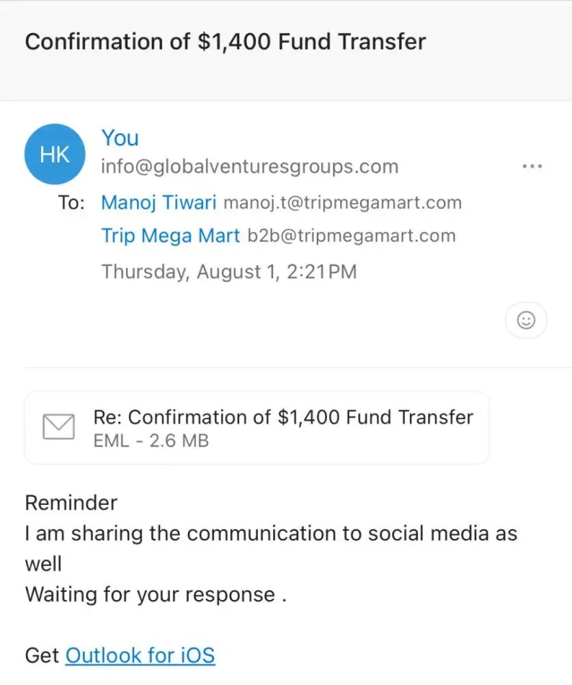Follow the Outlook for iOS link
572x685 pixels.
(x=140, y=656)
